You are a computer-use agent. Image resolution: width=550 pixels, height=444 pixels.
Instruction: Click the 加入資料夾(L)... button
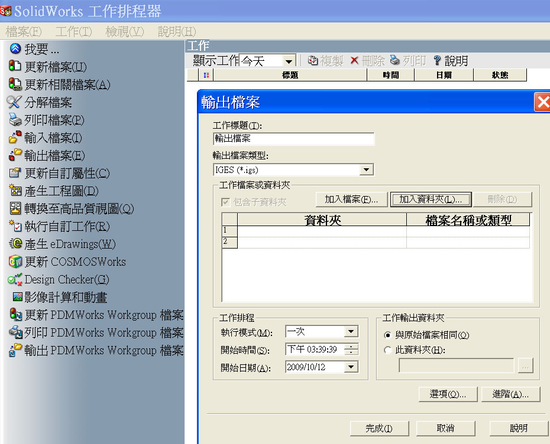click(x=431, y=199)
